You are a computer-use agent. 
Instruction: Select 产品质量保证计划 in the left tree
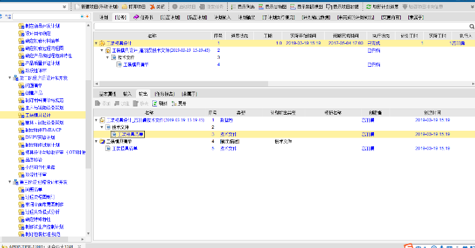[x=42, y=63]
